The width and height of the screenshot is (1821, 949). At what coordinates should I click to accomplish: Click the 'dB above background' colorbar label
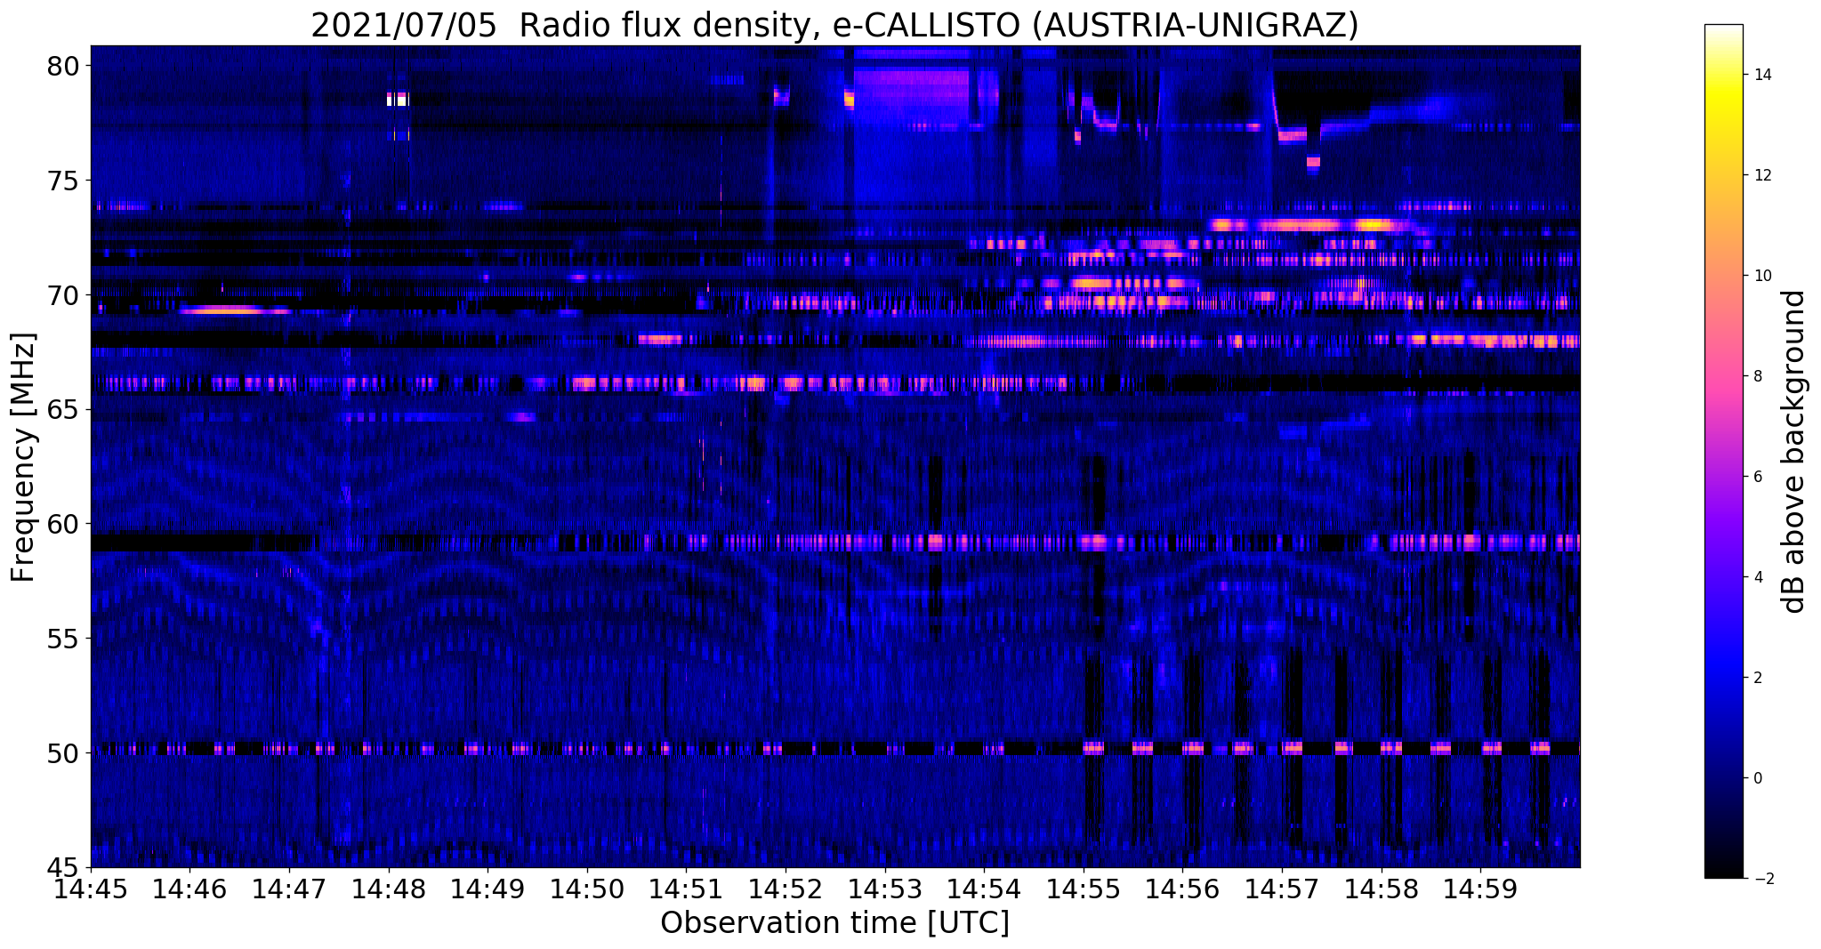point(1794,452)
